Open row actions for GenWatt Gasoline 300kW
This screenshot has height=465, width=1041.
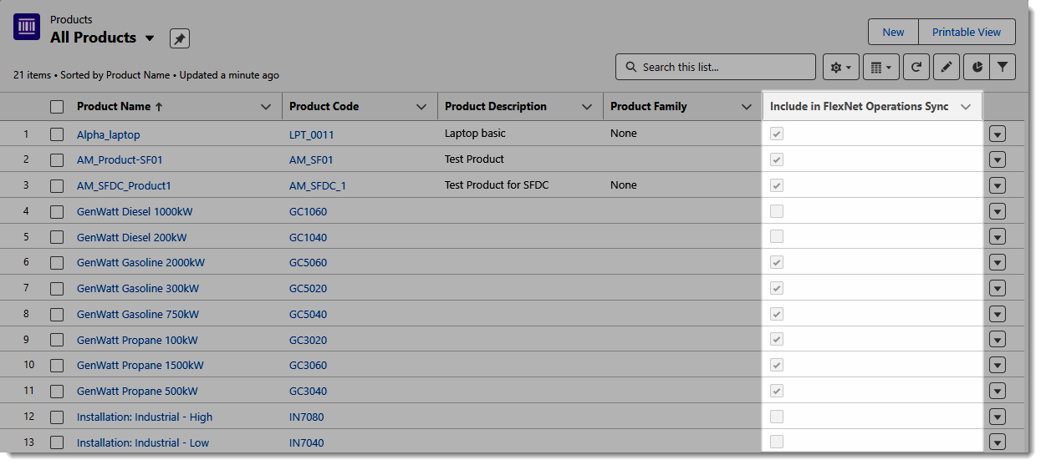[997, 289]
